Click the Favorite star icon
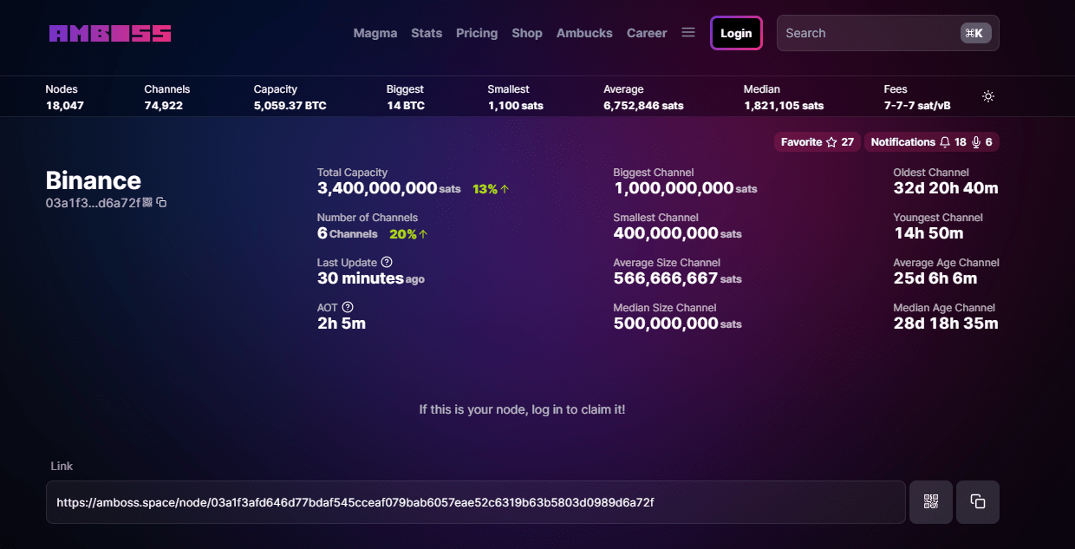Screen dimensions: 1075x549 (x=831, y=142)
